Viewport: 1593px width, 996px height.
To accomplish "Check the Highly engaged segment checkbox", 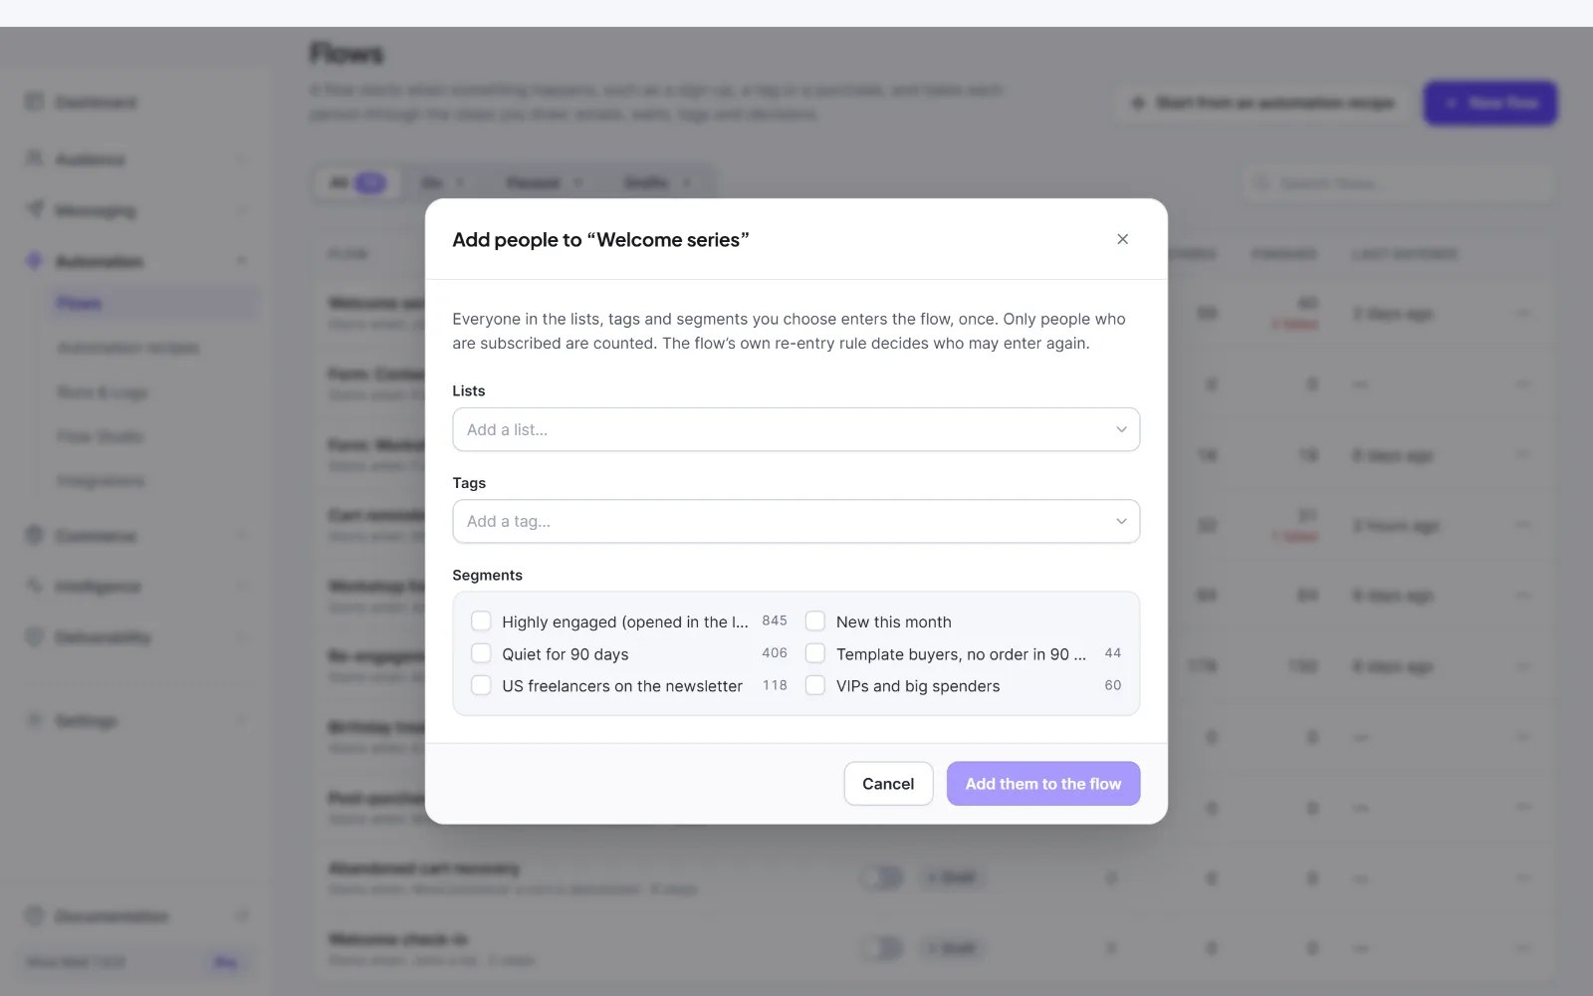I will (x=481, y=622).
